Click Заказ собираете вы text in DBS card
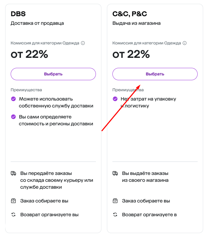209x240 pixels. tap(44, 201)
